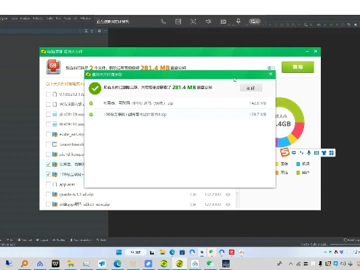Open the Build menu in the IDE
This screenshot has height=270, width=360.
pos(50,18)
